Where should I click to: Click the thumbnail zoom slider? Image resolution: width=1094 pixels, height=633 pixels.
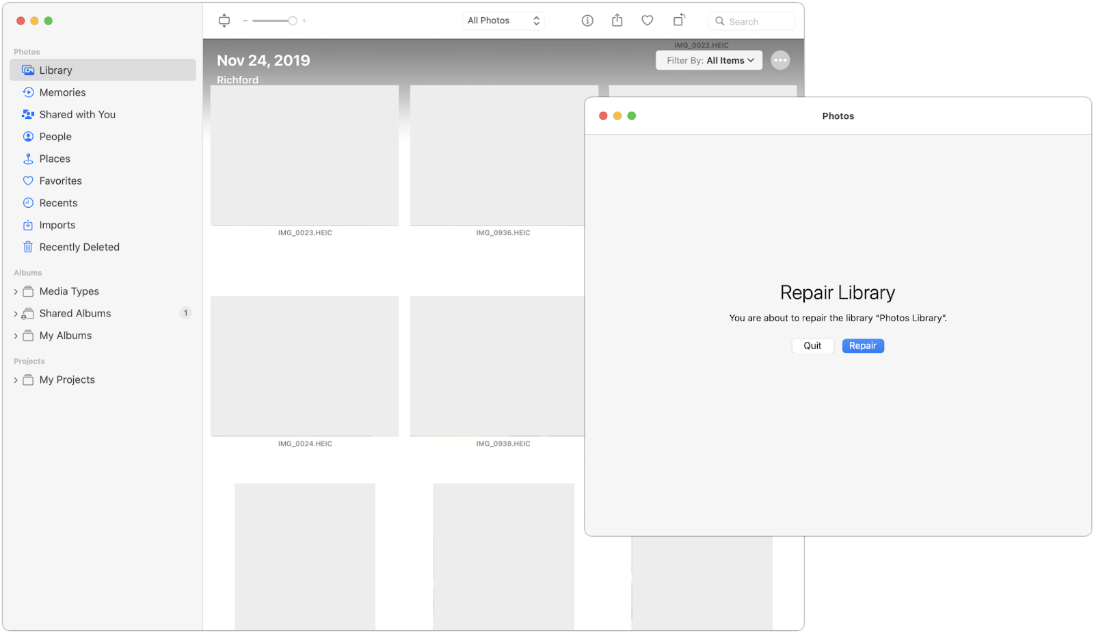coord(274,21)
